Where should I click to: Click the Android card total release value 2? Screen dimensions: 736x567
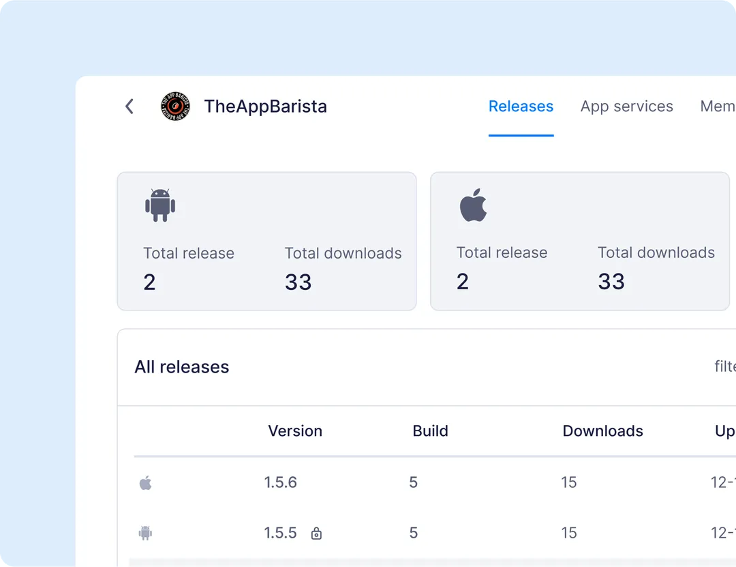pyautogui.click(x=149, y=282)
